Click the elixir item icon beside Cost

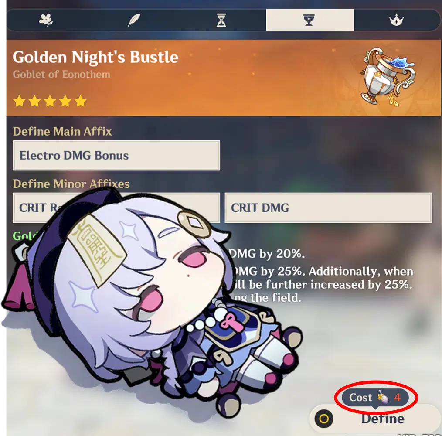[x=382, y=397]
